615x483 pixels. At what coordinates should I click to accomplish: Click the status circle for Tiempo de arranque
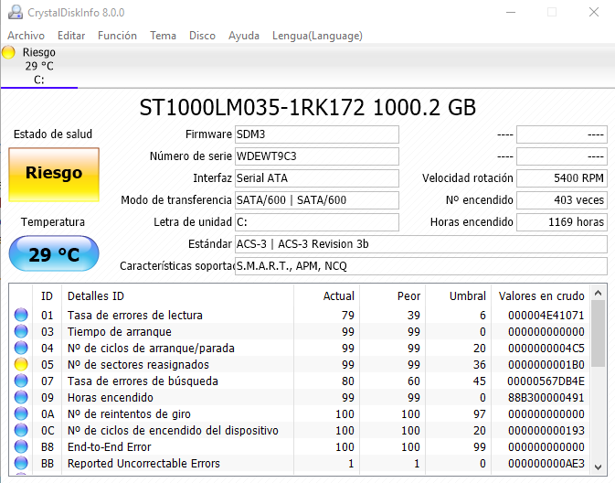click(21, 331)
